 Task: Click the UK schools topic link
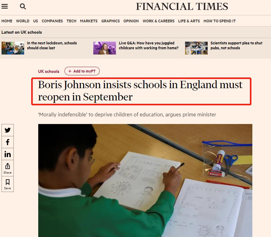click(x=49, y=71)
